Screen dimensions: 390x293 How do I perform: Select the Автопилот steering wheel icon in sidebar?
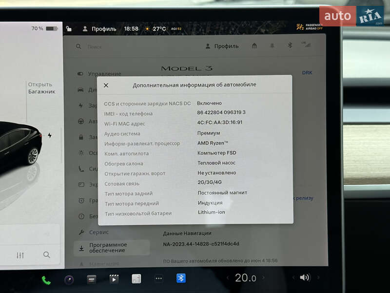point(81,121)
